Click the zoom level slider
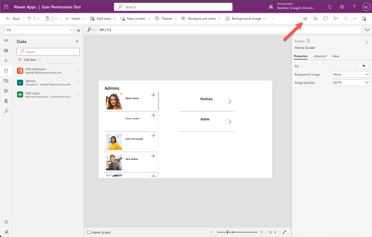Viewport: 372px width, 237px height. 234,232
